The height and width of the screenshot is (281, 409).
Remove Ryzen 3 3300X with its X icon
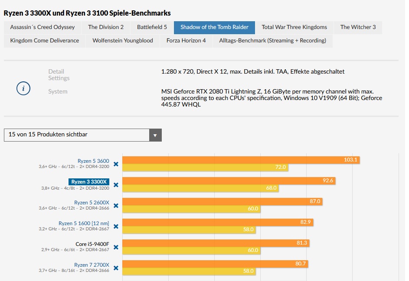tap(116, 185)
